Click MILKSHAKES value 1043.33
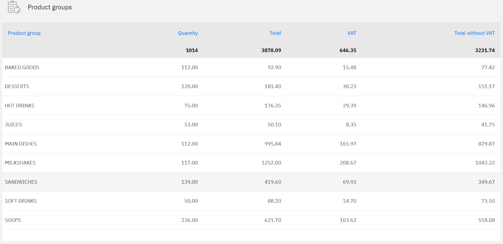Screen dimensions: 503x244 click(485, 163)
